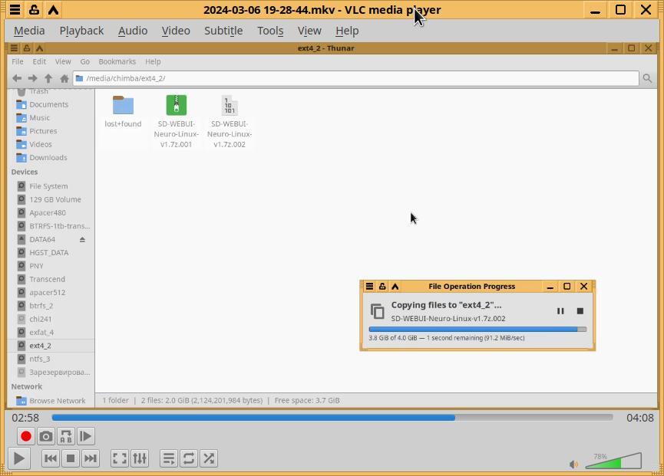The image size is (664, 476).
Task: Skip to next media in VLC
Action: pos(91,458)
